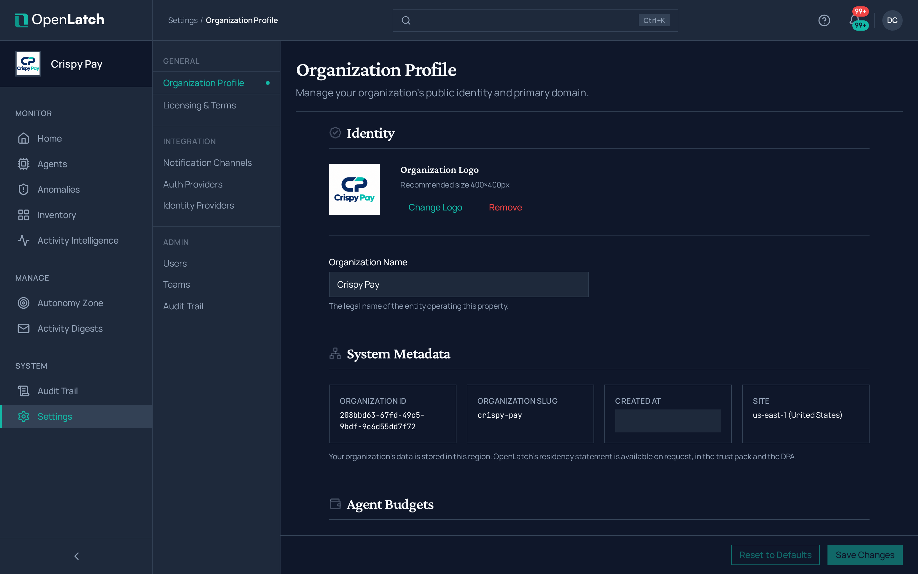The height and width of the screenshot is (574, 918).
Task: Click the Ctrl+K shortcut badge
Action: pos(654,20)
